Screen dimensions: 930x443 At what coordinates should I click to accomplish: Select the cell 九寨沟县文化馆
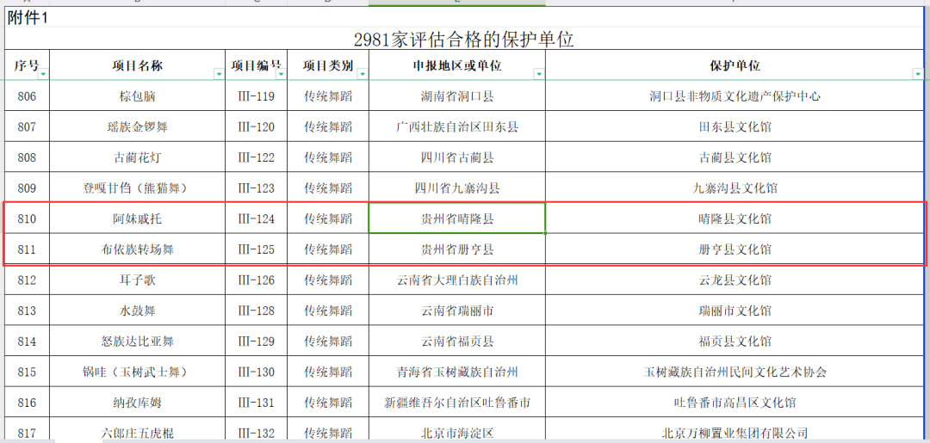[735, 188]
